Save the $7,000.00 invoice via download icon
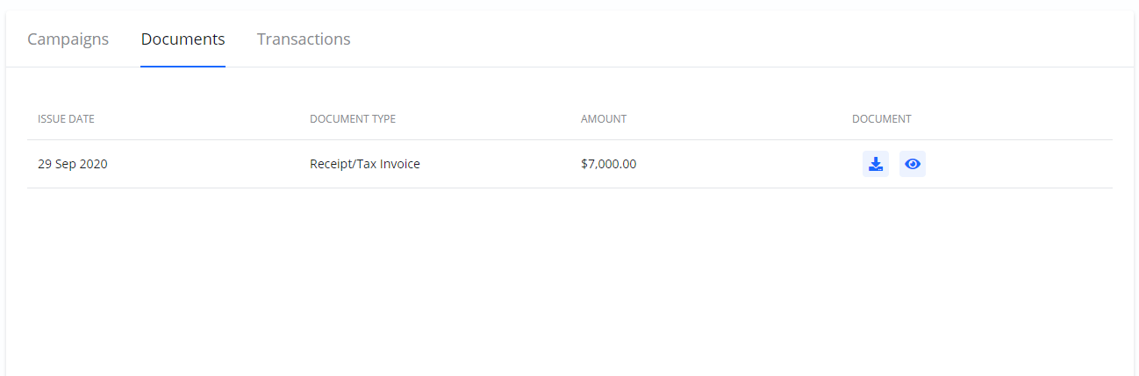Image resolution: width=1139 pixels, height=376 pixels. tap(875, 164)
